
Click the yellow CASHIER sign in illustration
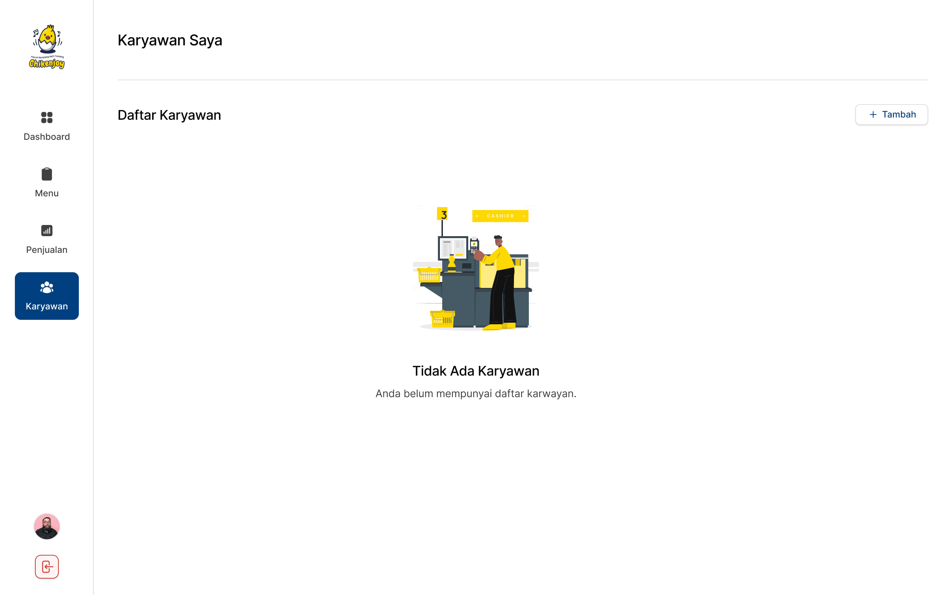coord(500,216)
